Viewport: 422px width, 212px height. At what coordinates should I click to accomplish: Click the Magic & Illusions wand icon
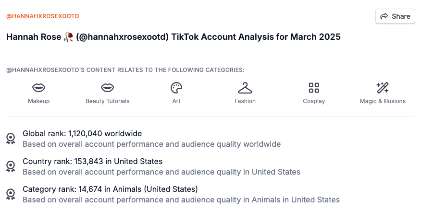pyautogui.click(x=383, y=88)
